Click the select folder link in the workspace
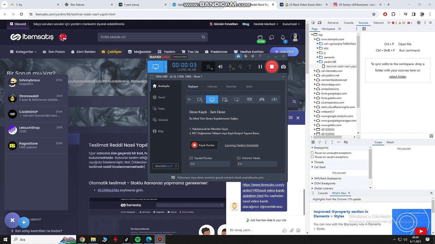Viewport: 435px width, 244px height. click(x=398, y=77)
